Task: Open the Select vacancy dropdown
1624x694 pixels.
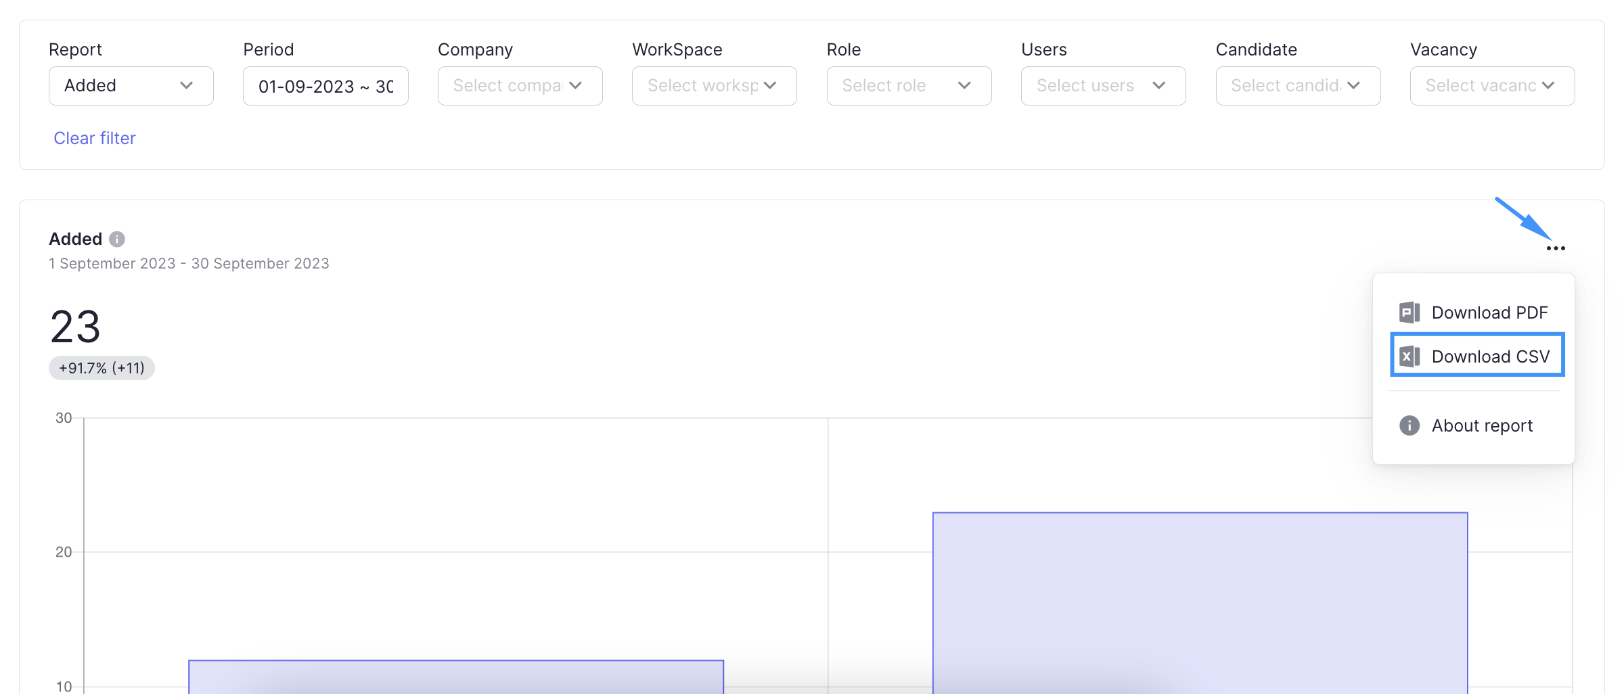Action: (1492, 86)
